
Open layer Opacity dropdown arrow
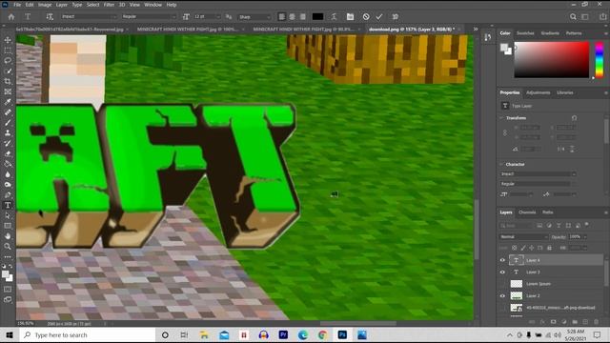584,237
